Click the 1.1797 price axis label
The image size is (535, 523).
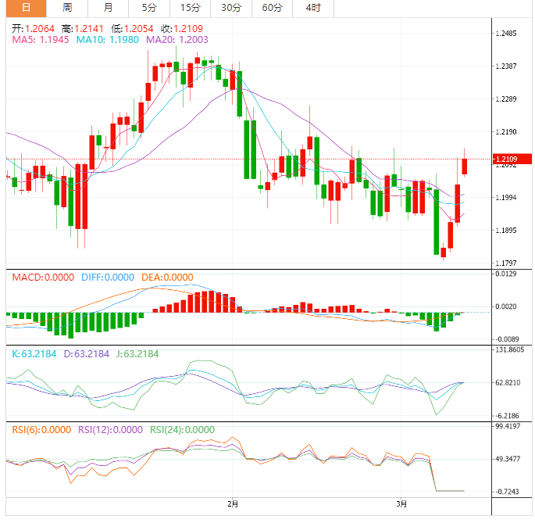[x=506, y=263]
